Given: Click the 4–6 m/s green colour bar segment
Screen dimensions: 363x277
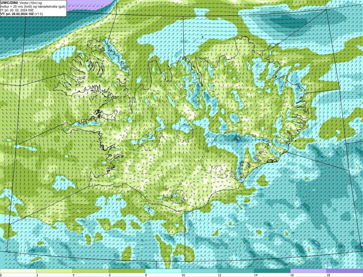Looking at the screenshot, I should pyautogui.click(x=91, y=271).
